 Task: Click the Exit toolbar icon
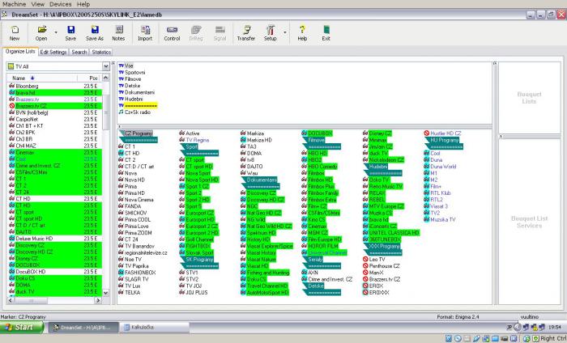[326, 33]
